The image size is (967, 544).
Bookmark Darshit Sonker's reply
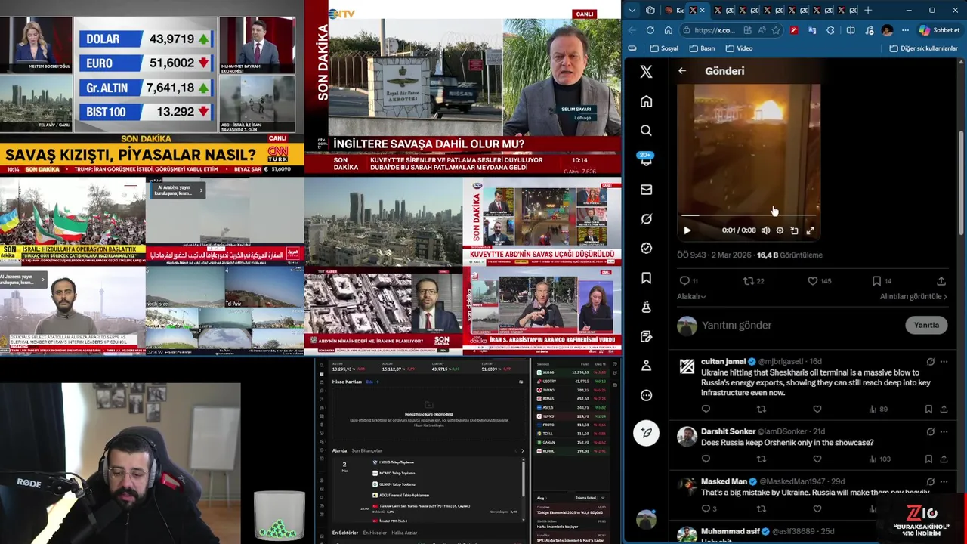[928, 459]
